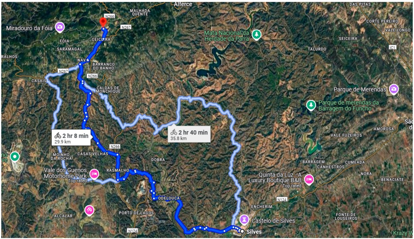Click the Odelouca place label
The height and width of the screenshot is (239, 414).
pos(169,198)
